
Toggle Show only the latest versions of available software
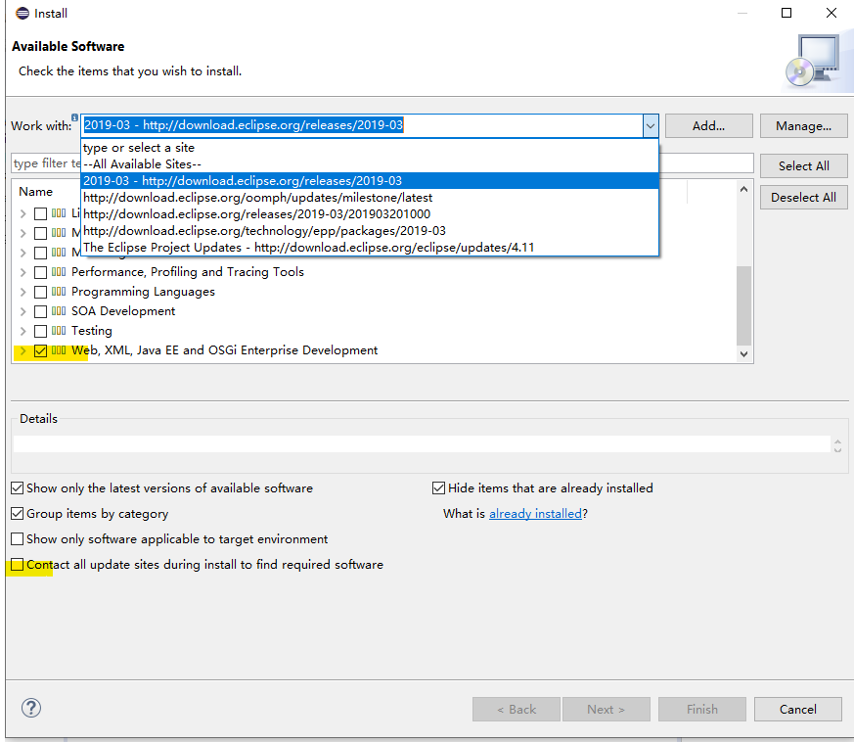[x=18, y=487]
